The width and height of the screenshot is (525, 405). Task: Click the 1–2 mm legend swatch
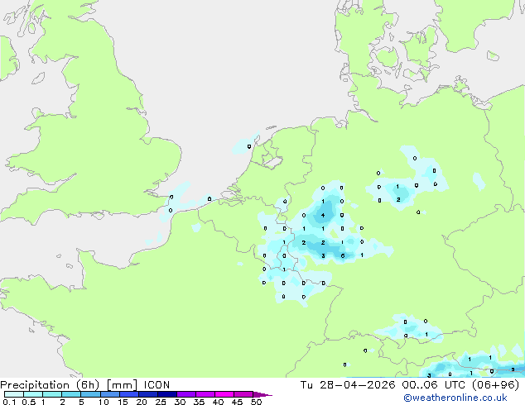52,394
